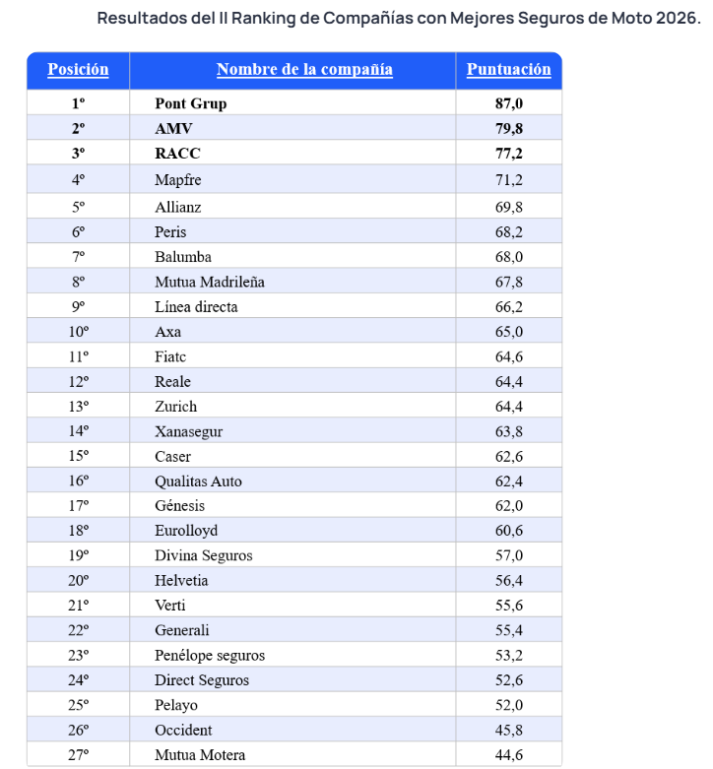
Task: Click the Qualitas Auto entry
Action: tap(198, 481)
